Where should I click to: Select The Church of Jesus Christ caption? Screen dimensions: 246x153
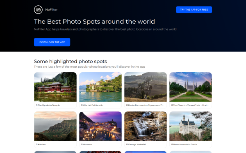[x=191, y=105]
